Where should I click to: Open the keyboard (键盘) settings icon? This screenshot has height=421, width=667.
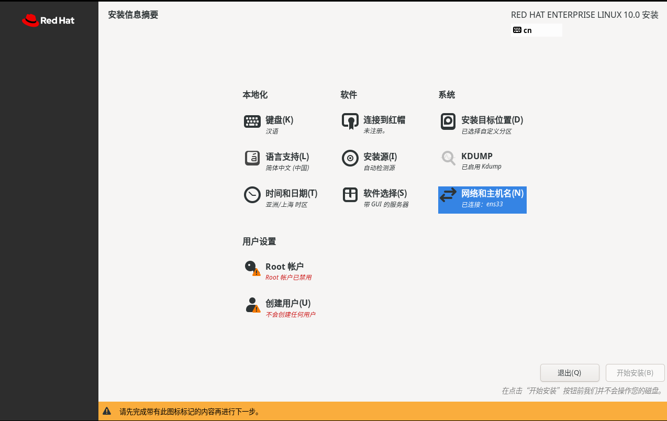click(252, 121)
